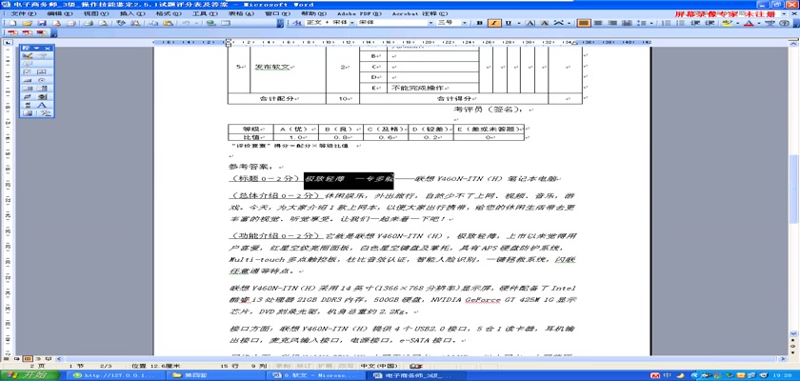Click the 开始 Start button
The height and width of the screenshot is (381, 800).
tap(30, 375)
